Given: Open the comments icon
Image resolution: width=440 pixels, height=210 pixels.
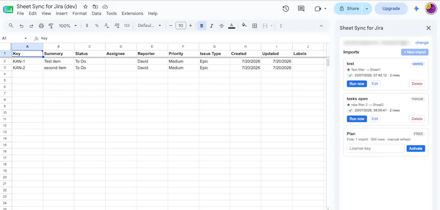Looking at the screenshot, I should [301, 9].
